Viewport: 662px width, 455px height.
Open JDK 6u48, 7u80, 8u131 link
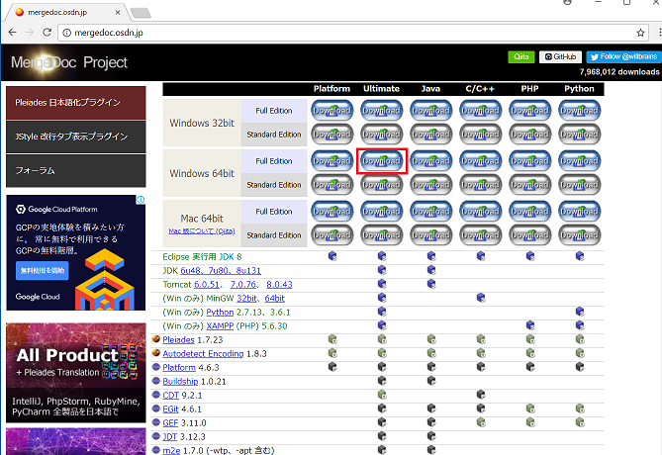point(221,271)
